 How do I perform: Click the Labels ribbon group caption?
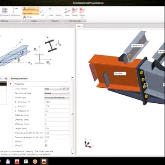point(34,21)
